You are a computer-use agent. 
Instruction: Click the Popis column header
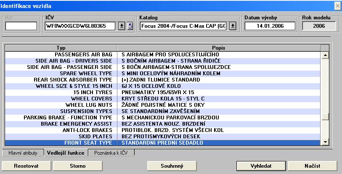point(218,48)
